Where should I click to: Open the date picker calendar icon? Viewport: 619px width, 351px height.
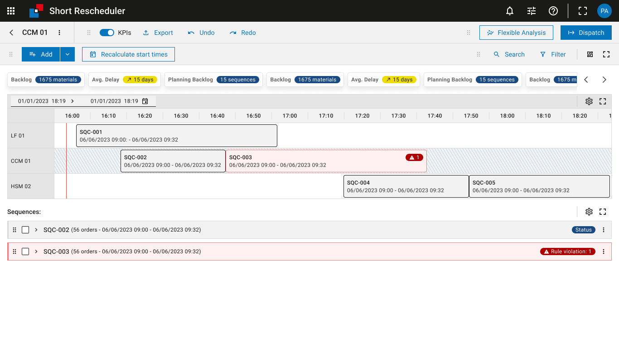click(x=145, y=101)
